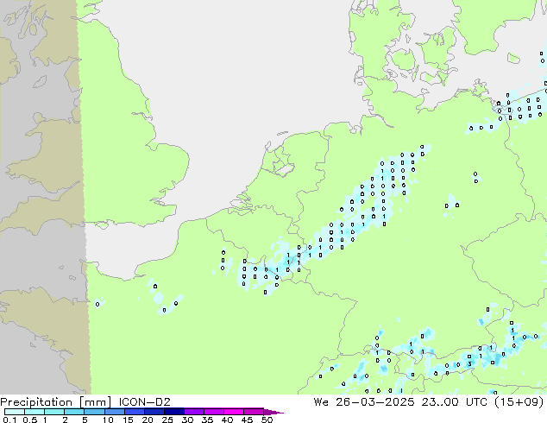Pick the 1–2 mm cyan legend swatch

54,412
